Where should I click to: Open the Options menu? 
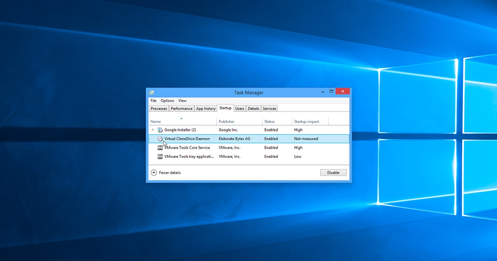pyautogui.click(x=167, y=101)
